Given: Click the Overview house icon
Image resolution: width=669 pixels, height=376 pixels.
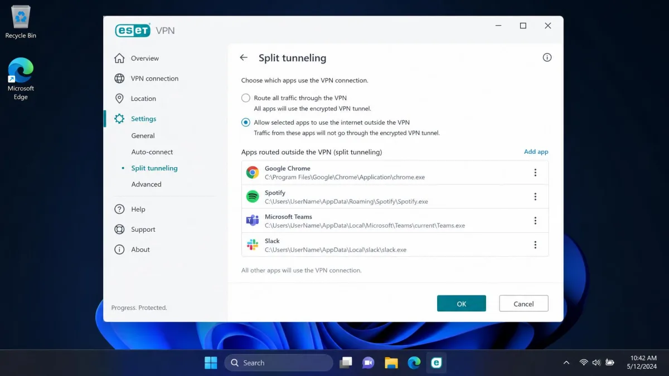Looking at the screenshot, I should (119, 58).
